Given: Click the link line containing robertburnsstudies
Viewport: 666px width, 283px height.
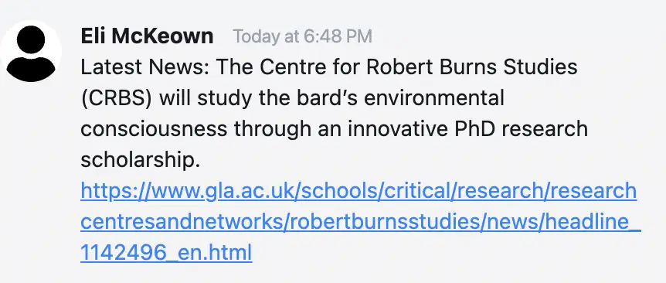Looking at the screenshot, I should click(360, 222).
